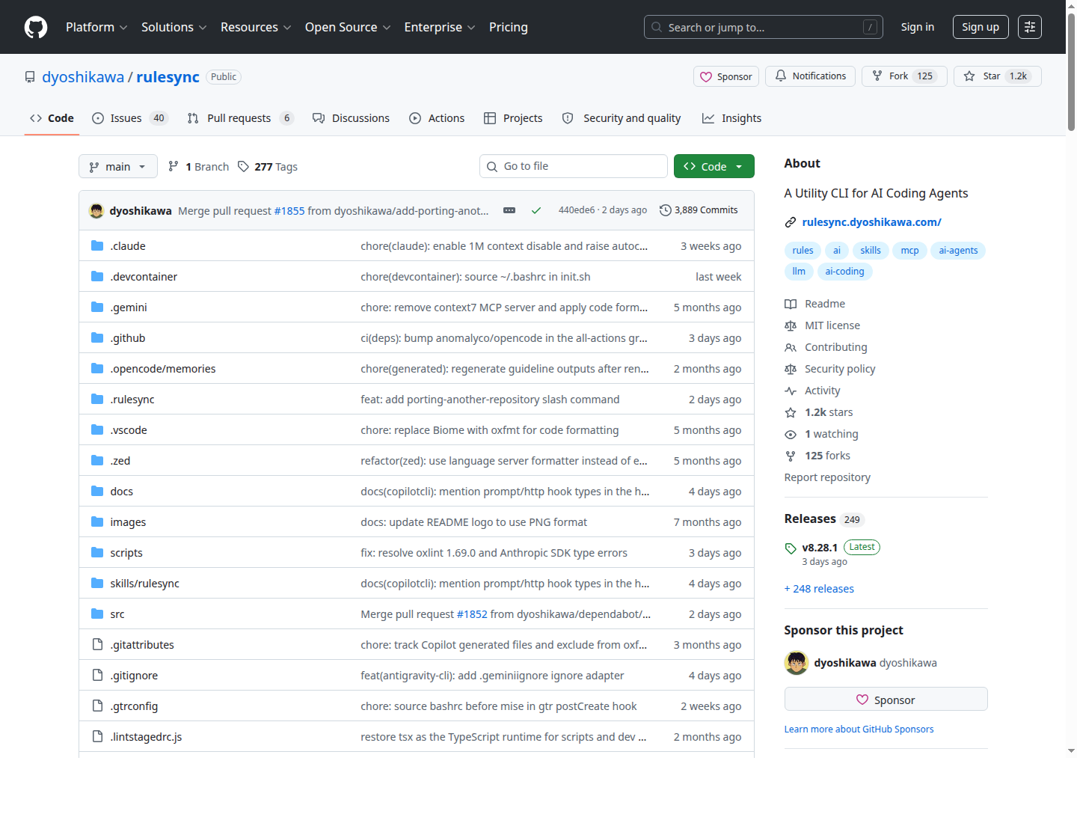The width and height of the screenshot is (1077, 823).
Task: Click the forks icon in About sidebar
Action: (791, 456)
